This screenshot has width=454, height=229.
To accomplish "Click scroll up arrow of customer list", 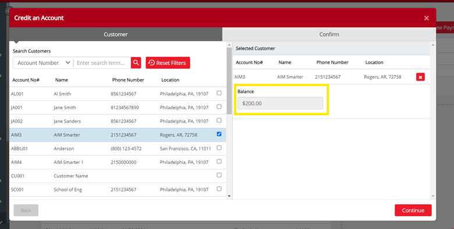I will coord(229,45).
